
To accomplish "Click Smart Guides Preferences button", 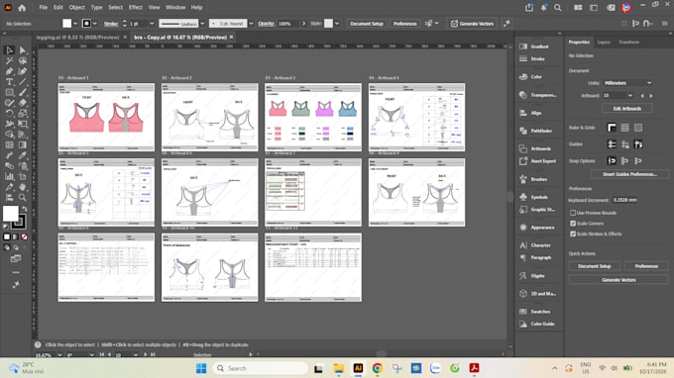I will [629, 174].
